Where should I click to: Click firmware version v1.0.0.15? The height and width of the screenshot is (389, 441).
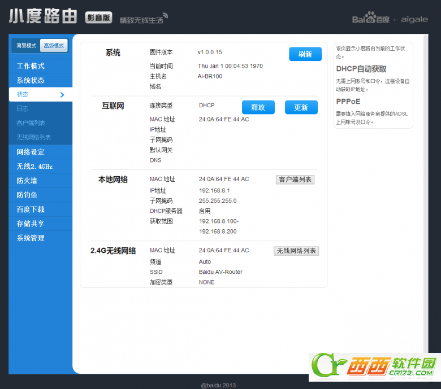210,52
